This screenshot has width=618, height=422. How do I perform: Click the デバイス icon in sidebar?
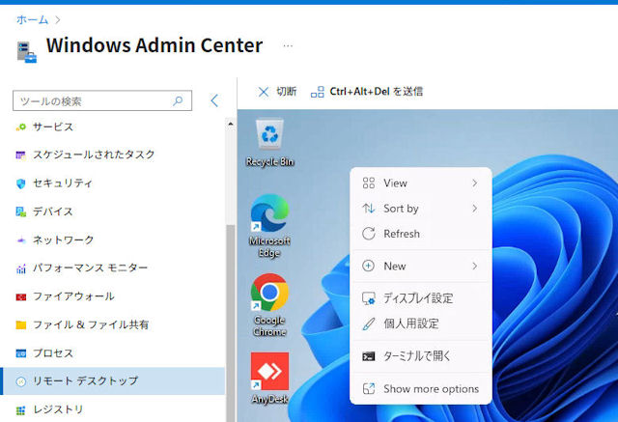coord(21,212)
